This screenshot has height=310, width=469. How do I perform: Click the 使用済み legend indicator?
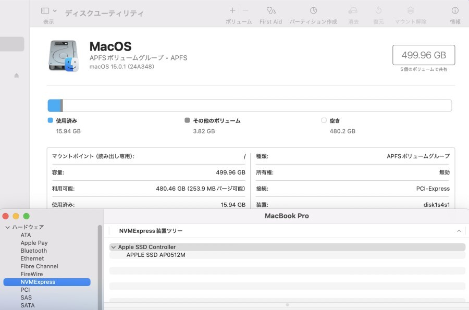point(49,120)
